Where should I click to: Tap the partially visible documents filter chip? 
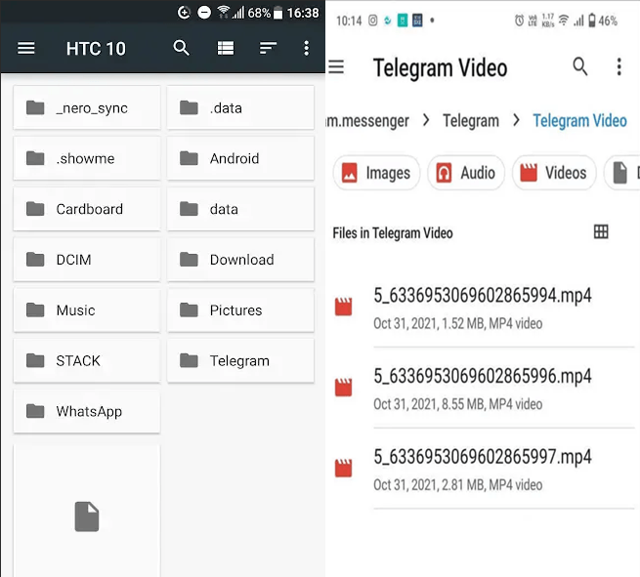(622, 173)
